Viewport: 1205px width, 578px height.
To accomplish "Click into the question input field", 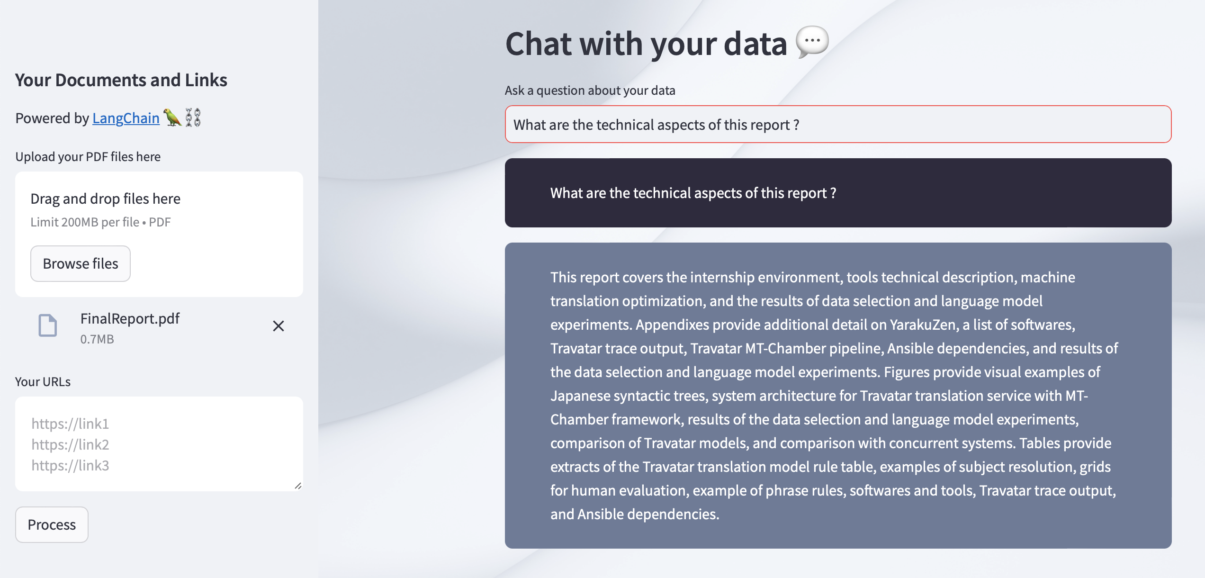I will 837,125.
